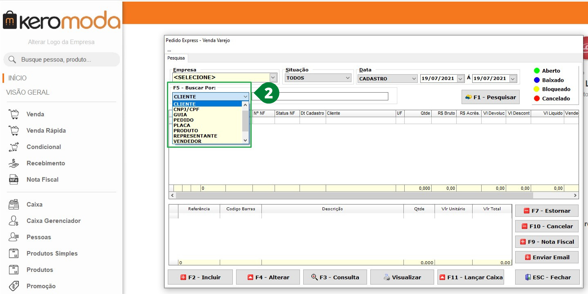588x294 pixels.
Task: Open the Condicional cart icon
Action: (14, 147)
